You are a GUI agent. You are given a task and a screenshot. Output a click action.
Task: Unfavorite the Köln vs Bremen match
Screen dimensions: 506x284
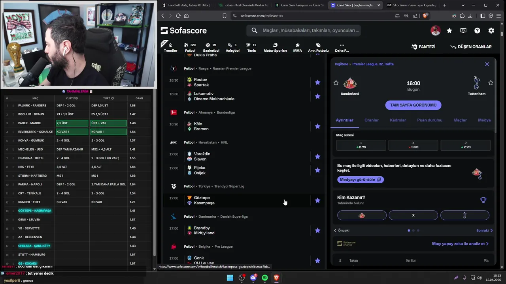(x=317, y=126)
